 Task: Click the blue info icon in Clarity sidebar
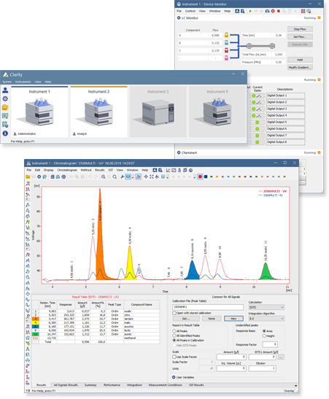5,133
